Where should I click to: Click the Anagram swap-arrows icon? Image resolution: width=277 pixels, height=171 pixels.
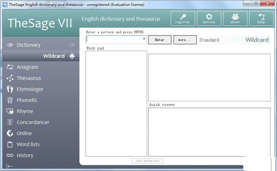pyautogui.click(x=10, y=67)
